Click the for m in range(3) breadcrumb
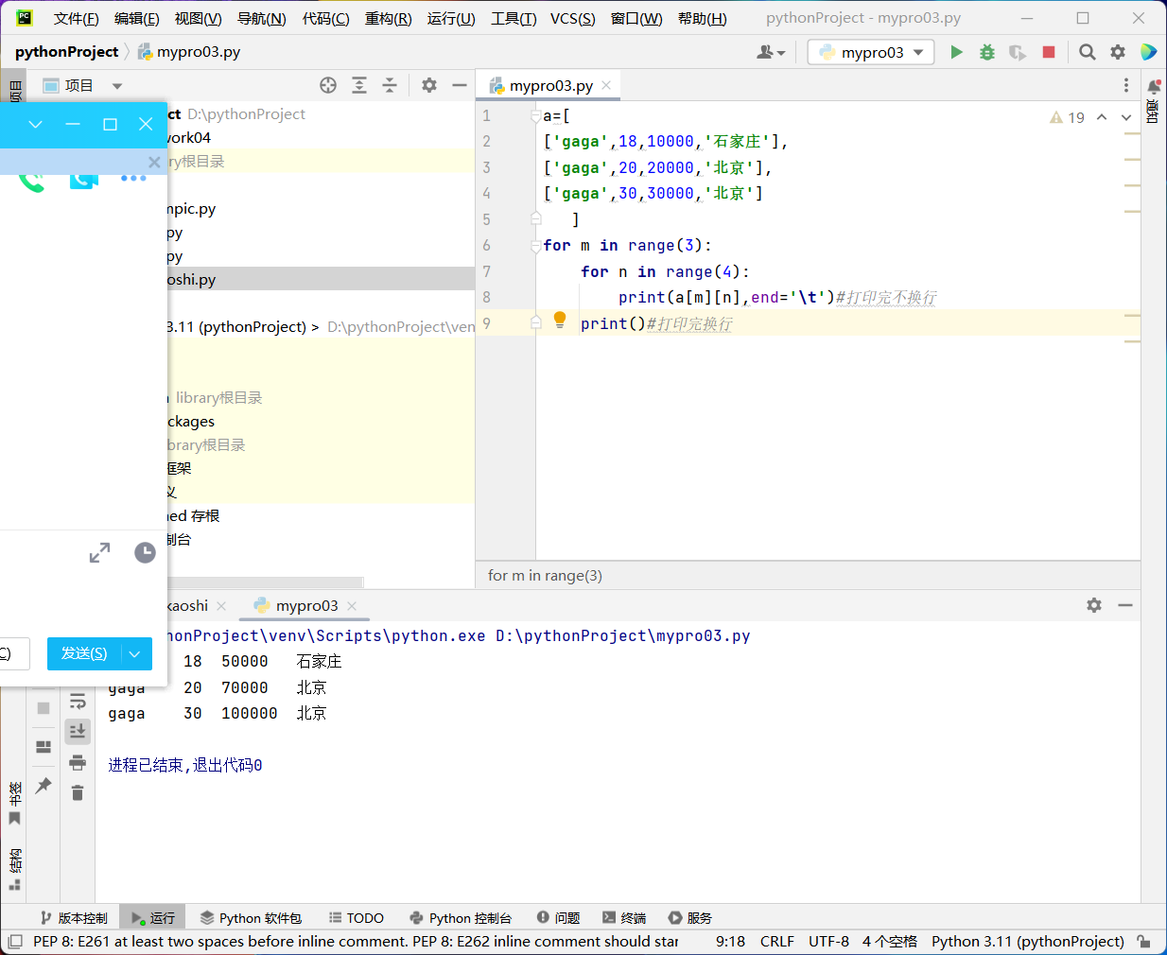Image resolution: width=1167 pixels, height=955 pixels. (x=545, y=575)
